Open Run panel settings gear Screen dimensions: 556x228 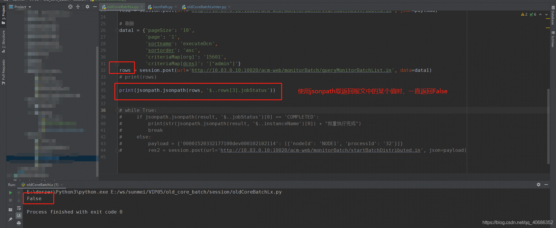coord(539,185)
